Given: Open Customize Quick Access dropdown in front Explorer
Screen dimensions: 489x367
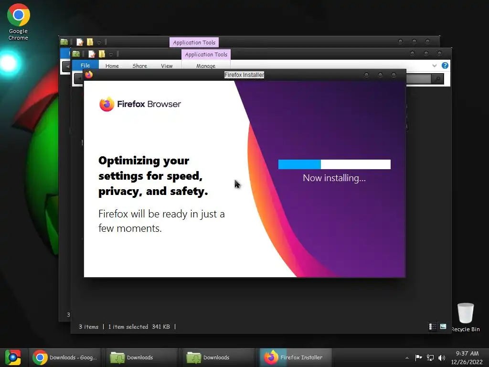Looking at the screenshot, I should (111, 54).
